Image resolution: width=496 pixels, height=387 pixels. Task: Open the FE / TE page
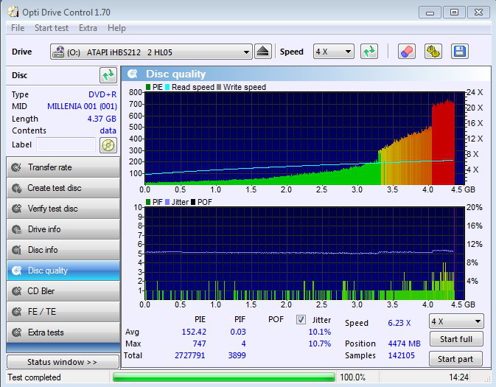(63, 312)
